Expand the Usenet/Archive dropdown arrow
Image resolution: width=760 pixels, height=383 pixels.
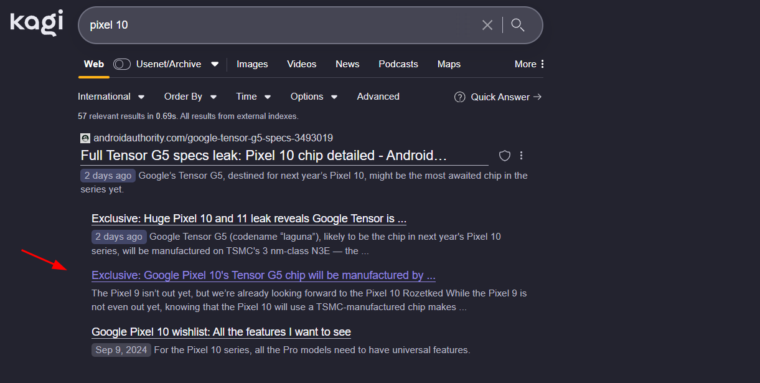[215, 64]
